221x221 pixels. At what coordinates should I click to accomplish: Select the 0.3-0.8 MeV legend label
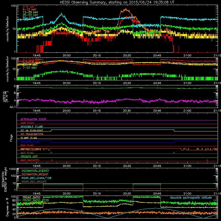tap(31, 62)
